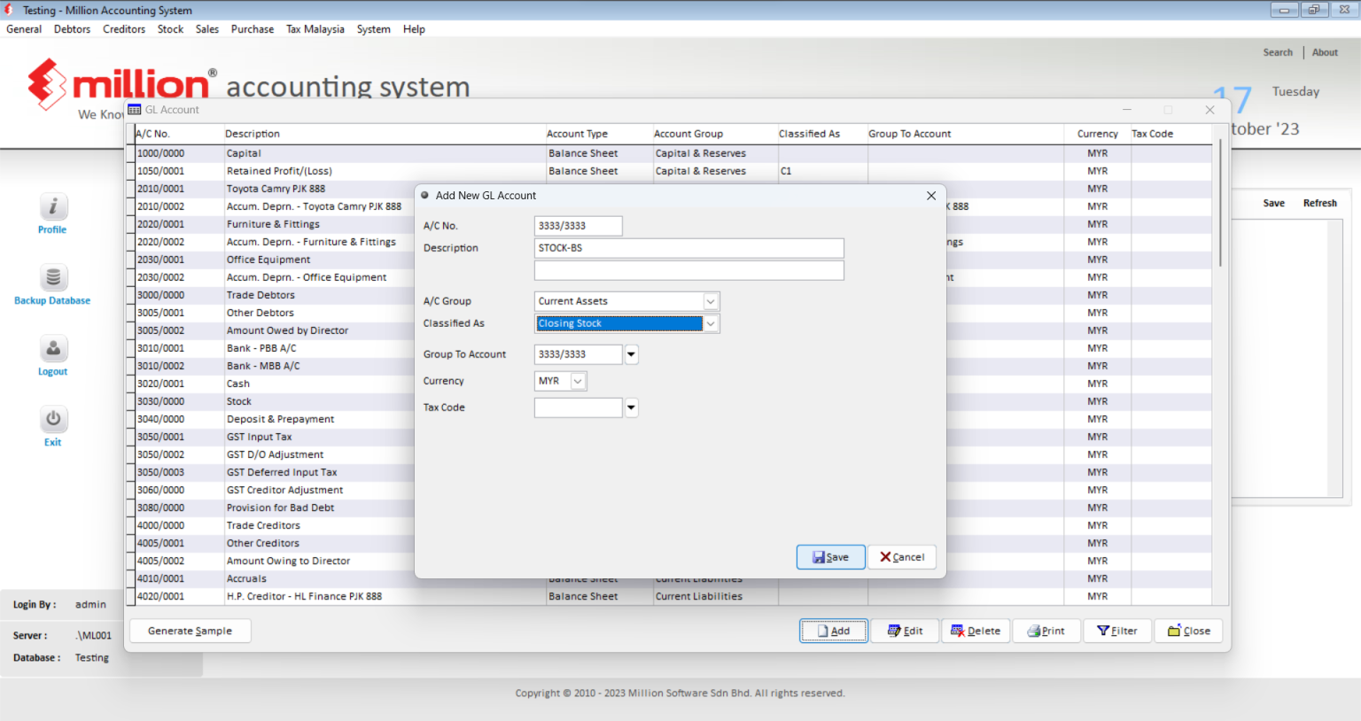The height and width of the screenshot is (721, 1361).
Task: Click the A/C No. input field
Action: click(x=579, y=226)
